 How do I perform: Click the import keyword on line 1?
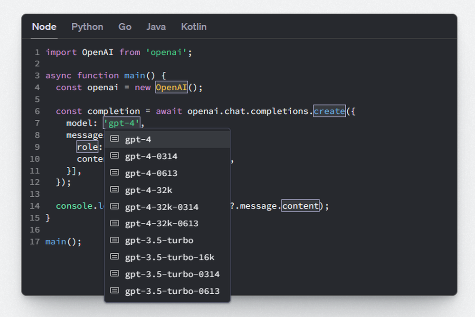(x=61, y=52)
